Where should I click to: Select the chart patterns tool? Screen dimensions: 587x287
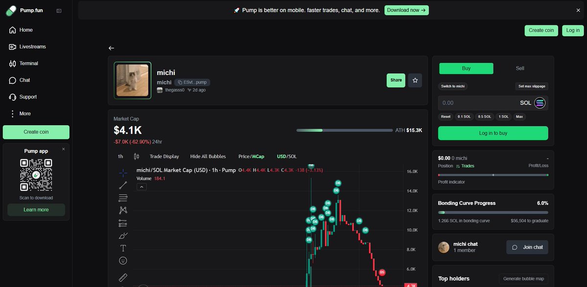123,210
